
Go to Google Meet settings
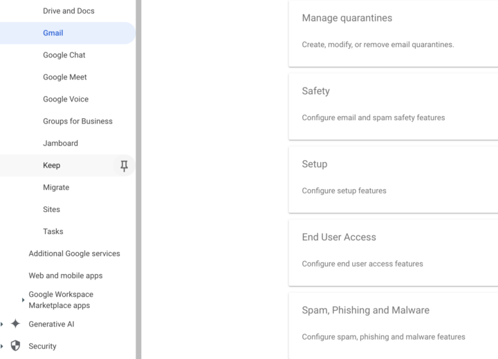pos(65,77)
